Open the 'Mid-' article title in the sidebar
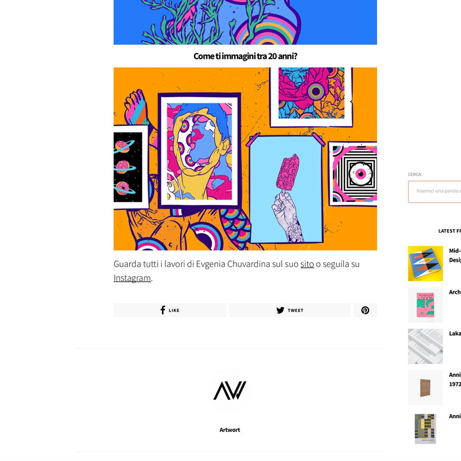461x461 pixels. (x=455, y=255)
